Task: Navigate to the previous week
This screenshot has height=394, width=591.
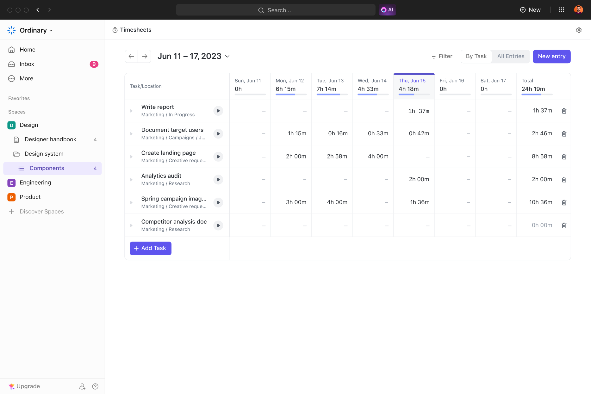Action: click(x=131, y=56)
